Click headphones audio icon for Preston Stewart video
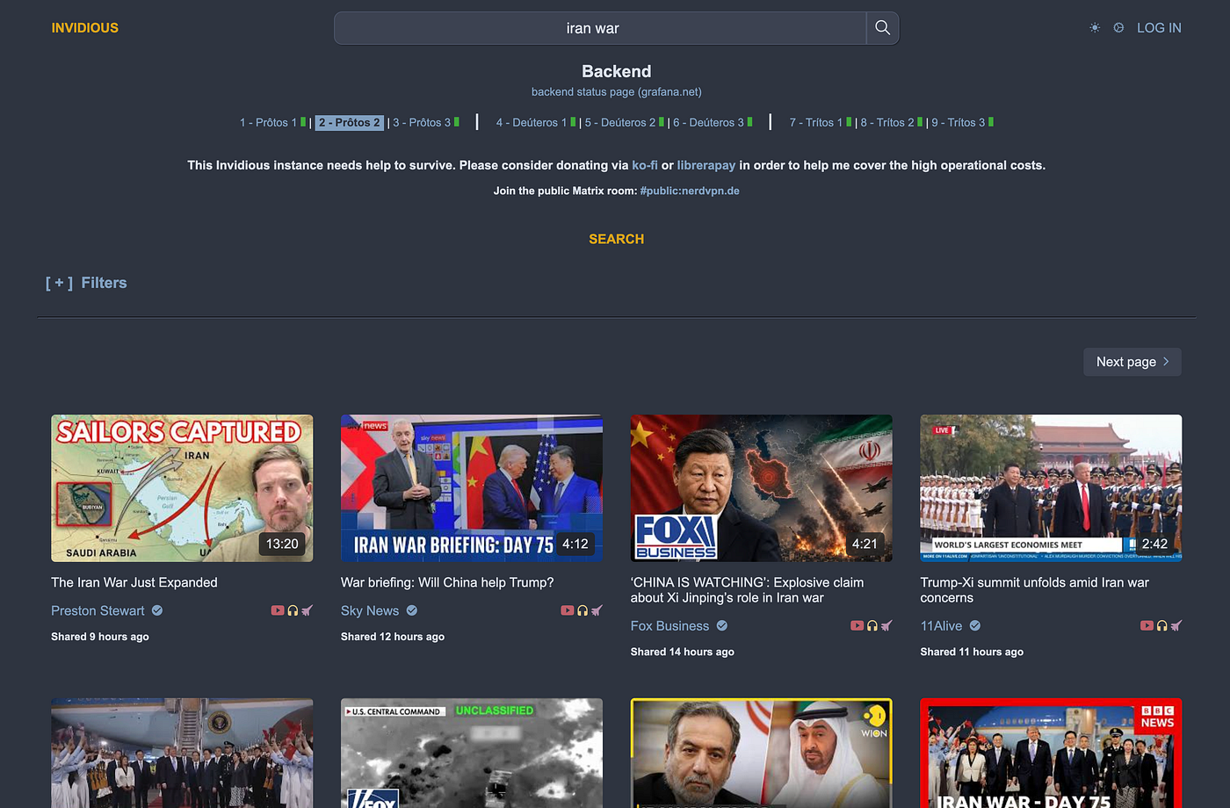 [293, 610]
